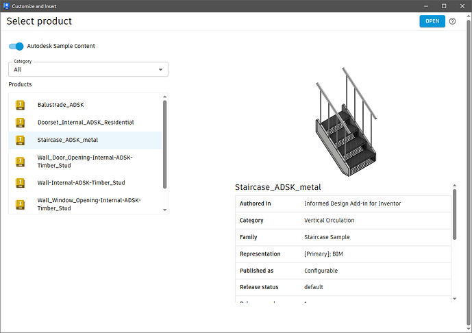Click the Doorset_Internal_ADSK_Residential file icon
The height and width of the screenshot is (333, 472).
coord(20,123)
